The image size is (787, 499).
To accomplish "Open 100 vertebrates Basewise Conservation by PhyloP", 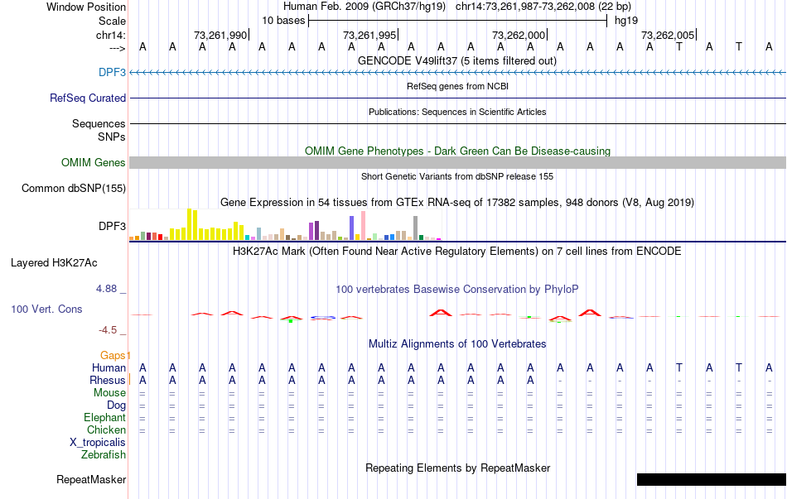I will click(x=456, y=290).
